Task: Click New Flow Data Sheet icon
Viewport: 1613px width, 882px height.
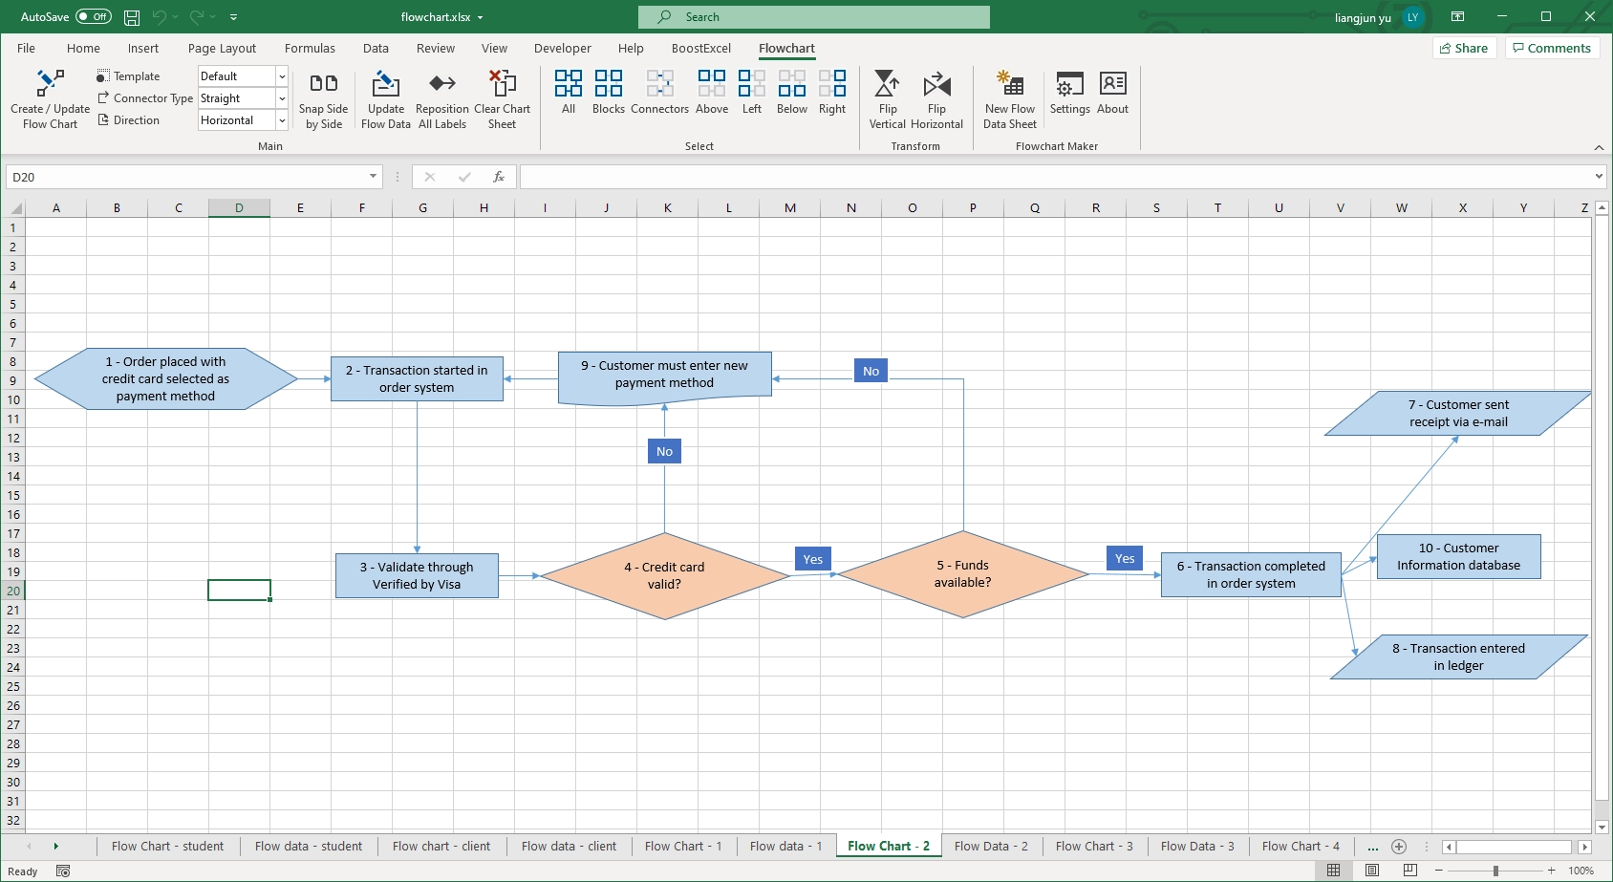Action: point(1010,83)
